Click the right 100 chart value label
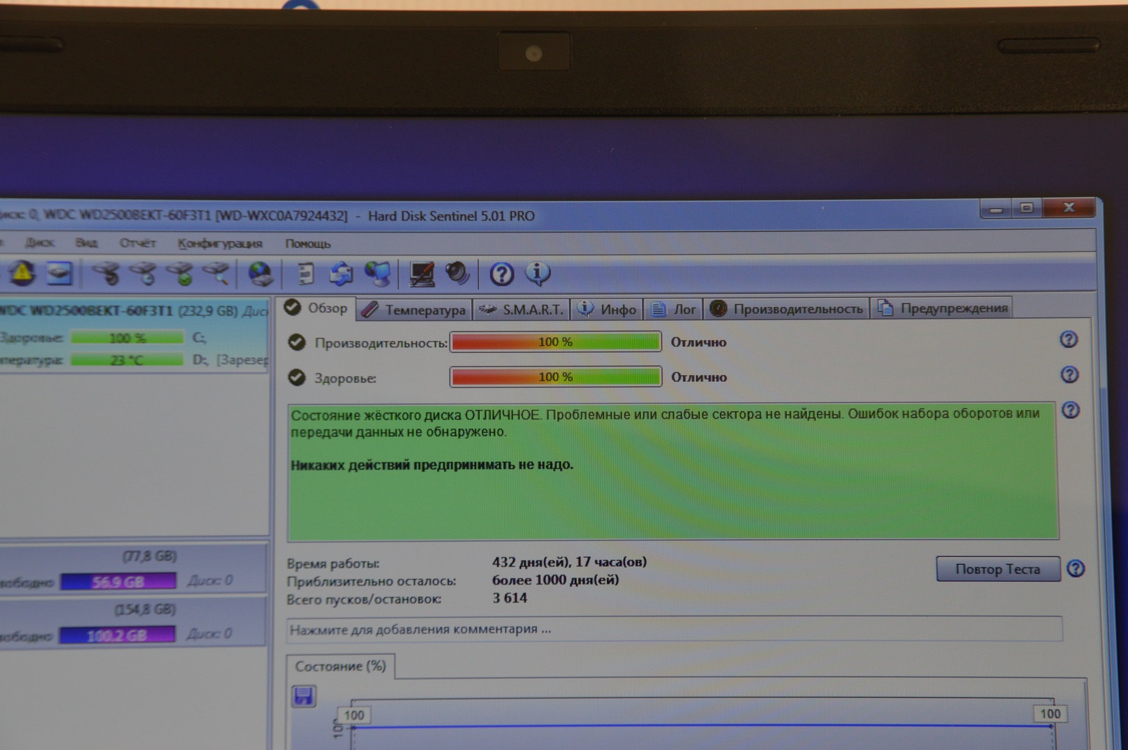Image resolution: width=1128 pixels, height=750 pixels. pos(1050,713)
